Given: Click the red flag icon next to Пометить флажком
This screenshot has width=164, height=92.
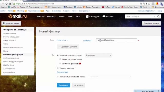Looking at the screenshot, I should [x=80, y=64].
